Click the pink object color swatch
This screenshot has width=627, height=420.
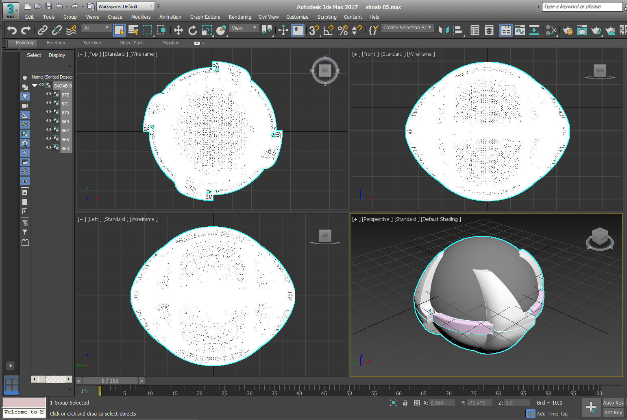pos(24,402)
